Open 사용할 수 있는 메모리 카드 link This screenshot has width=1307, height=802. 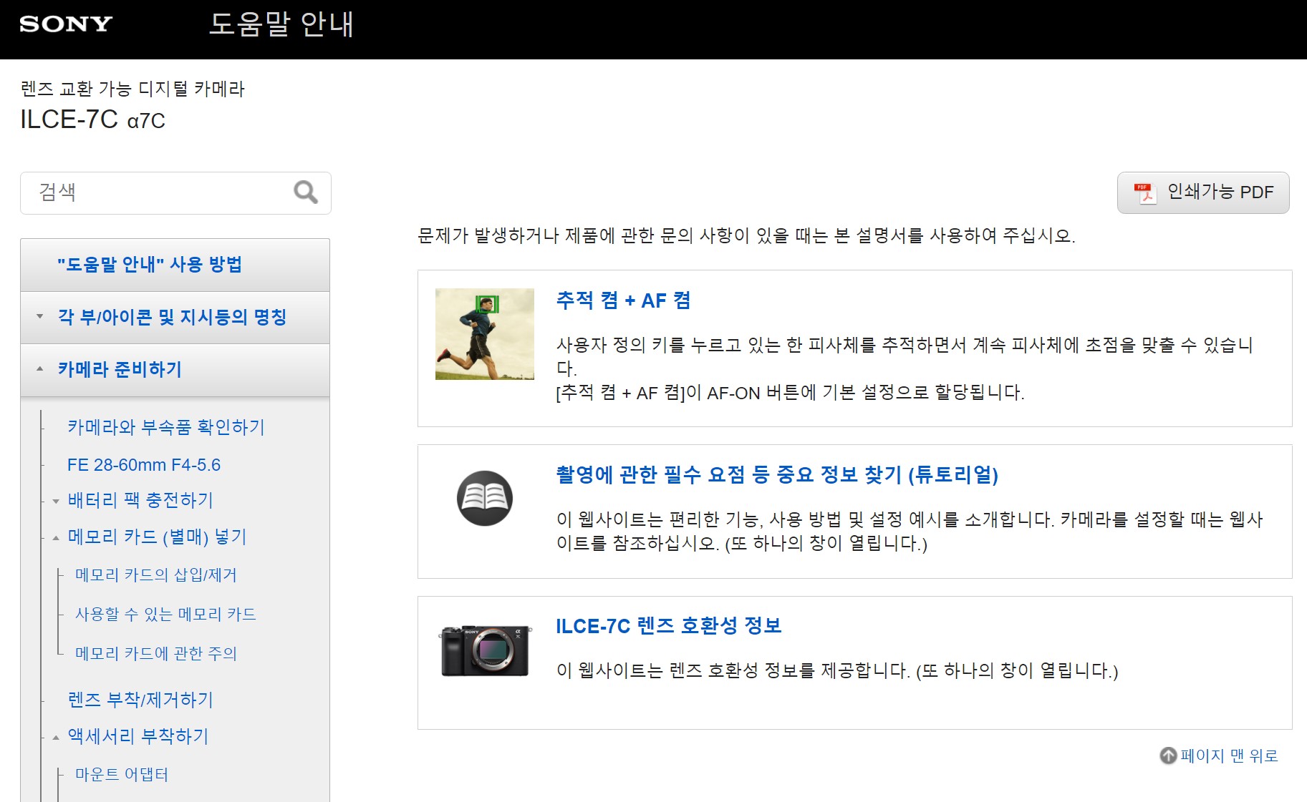coord(165,614)
